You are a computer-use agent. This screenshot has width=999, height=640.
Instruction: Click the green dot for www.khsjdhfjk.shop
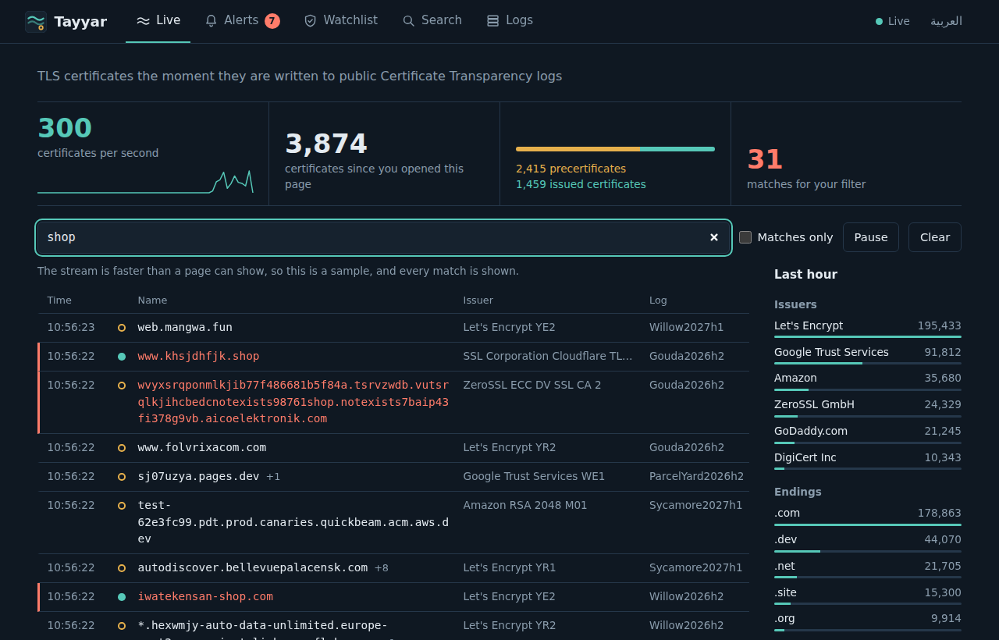(122, 357)
